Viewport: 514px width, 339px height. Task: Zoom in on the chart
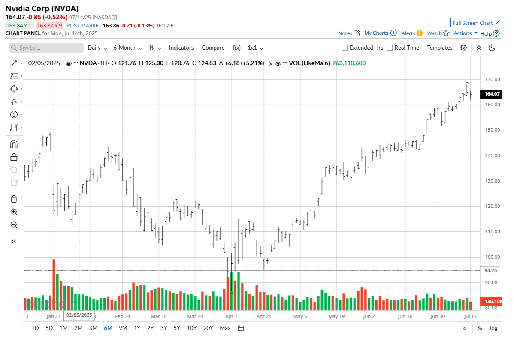pyautogui.click(x=14, y=212)
